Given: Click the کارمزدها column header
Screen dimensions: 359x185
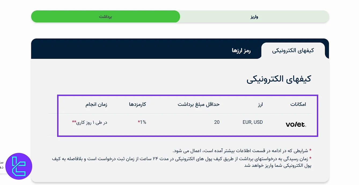Looking at the screenshot, I should [x=138, y=105].
